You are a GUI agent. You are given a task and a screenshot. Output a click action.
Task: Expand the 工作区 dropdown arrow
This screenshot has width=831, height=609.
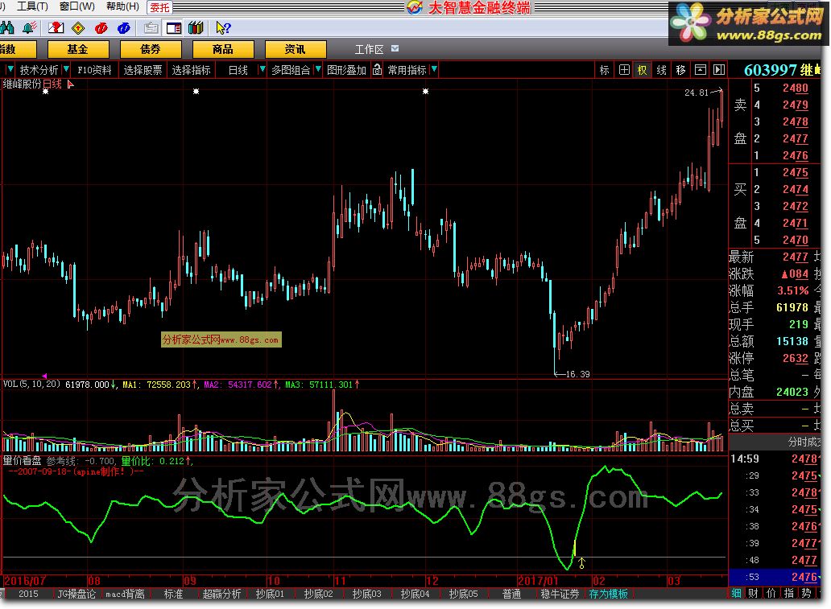(395, 49)
